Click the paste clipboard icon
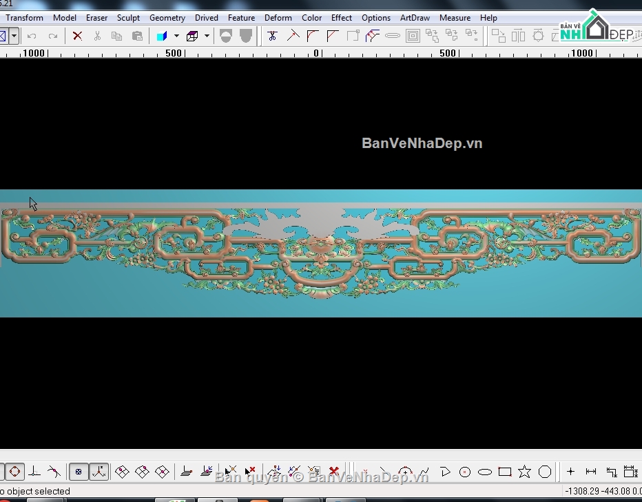The image size is (642, 502). pyautogui.click(x=137, y=36)
